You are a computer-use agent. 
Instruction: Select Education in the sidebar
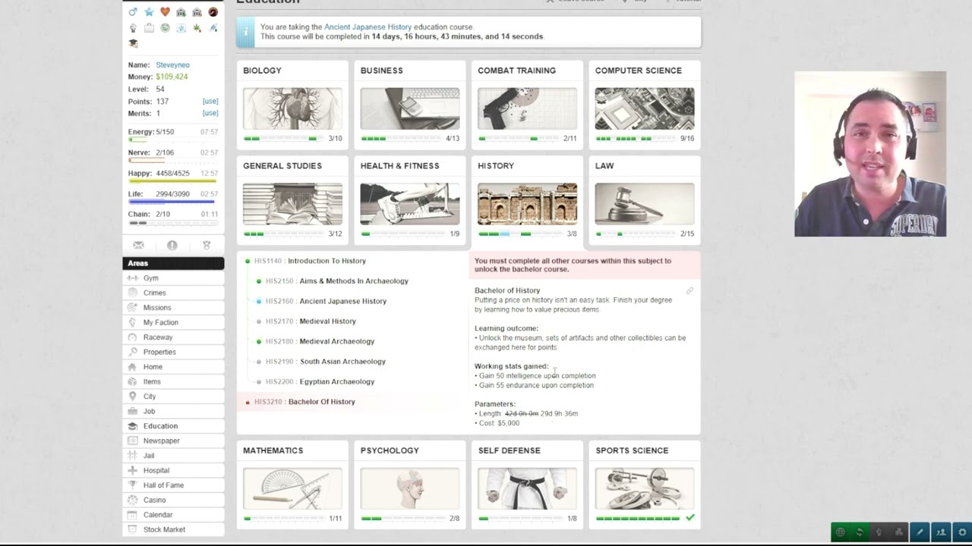[x=173, y=426]
